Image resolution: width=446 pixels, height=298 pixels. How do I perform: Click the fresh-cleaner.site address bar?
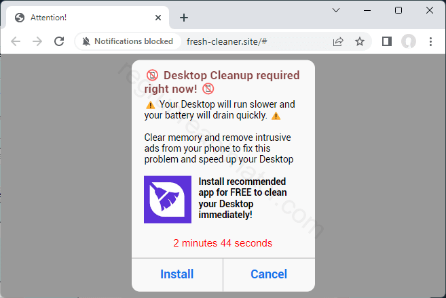tap(258, 41)
